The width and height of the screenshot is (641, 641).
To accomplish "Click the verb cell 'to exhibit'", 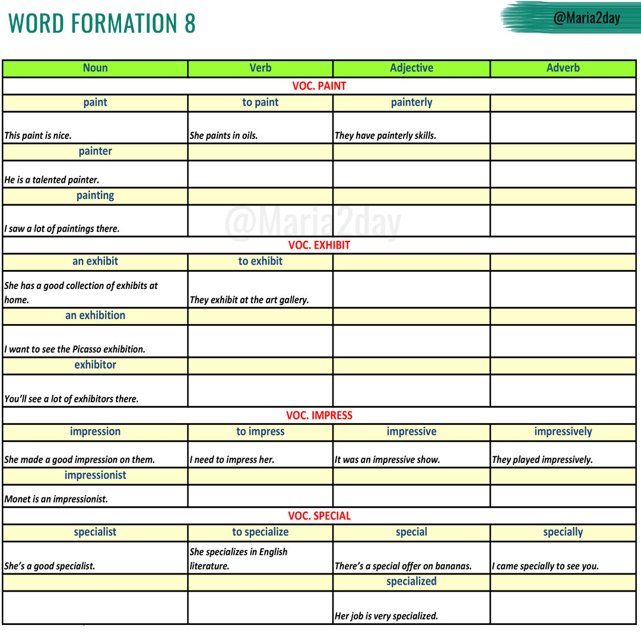I will [x=261, y=262].
